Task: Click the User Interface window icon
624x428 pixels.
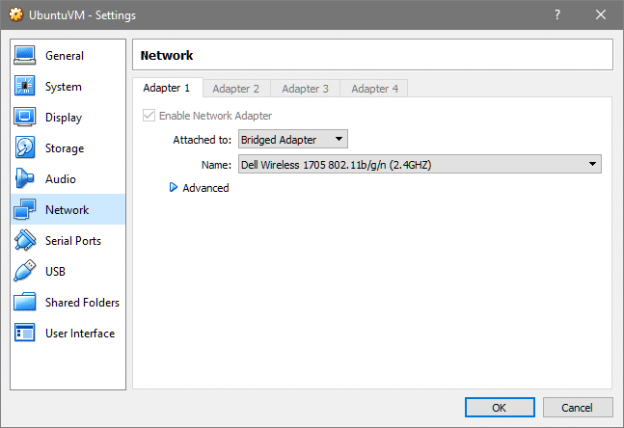Action: [25, 333]
